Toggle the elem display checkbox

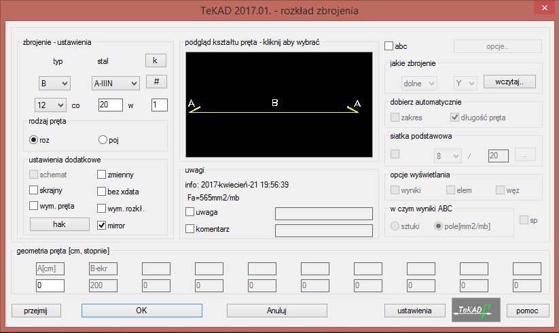(451, 190)
